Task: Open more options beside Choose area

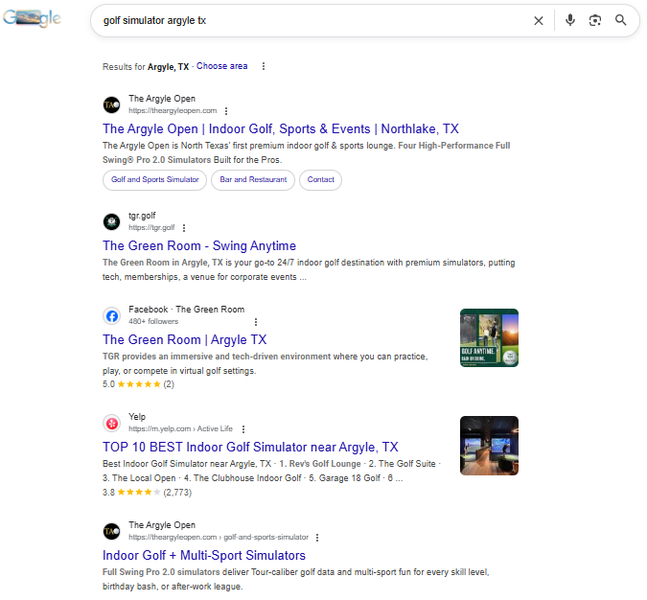Action: (x=264, y=66)
